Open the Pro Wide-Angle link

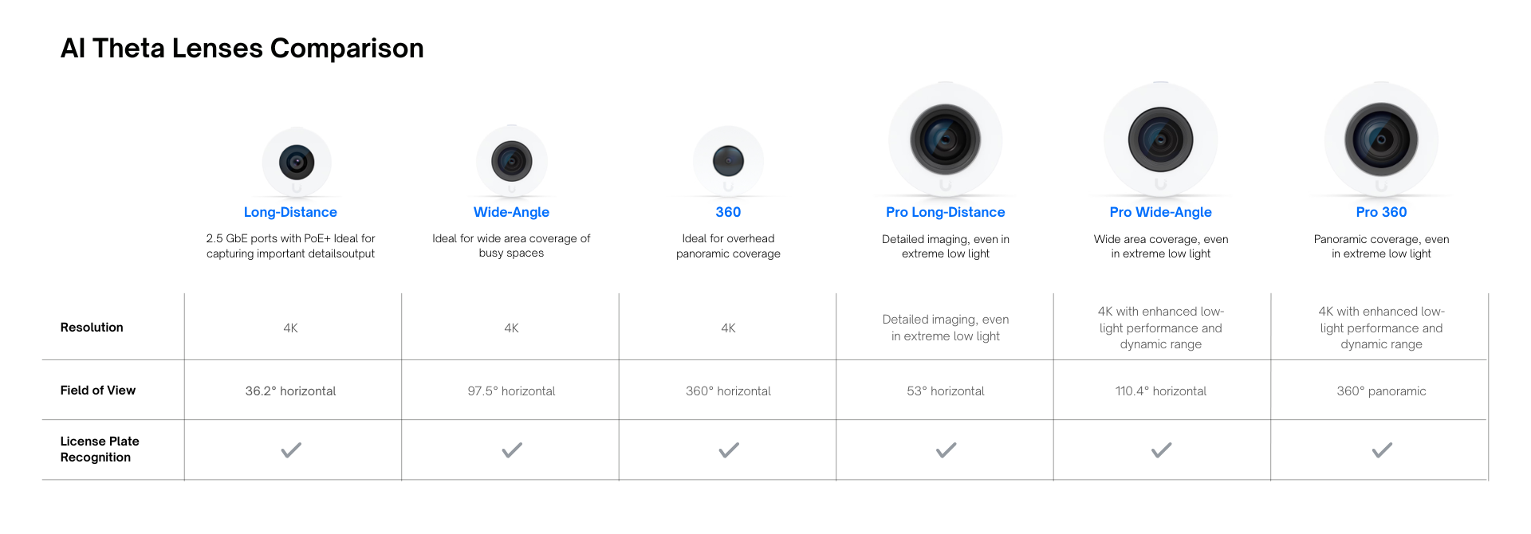pos(1161,212)
